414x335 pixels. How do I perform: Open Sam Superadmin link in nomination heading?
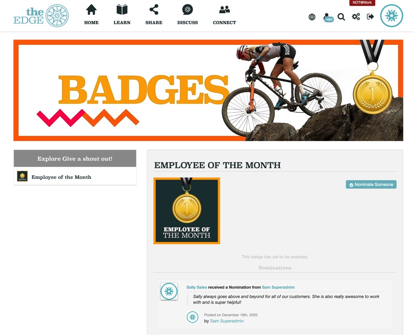[x=278, y=287]
